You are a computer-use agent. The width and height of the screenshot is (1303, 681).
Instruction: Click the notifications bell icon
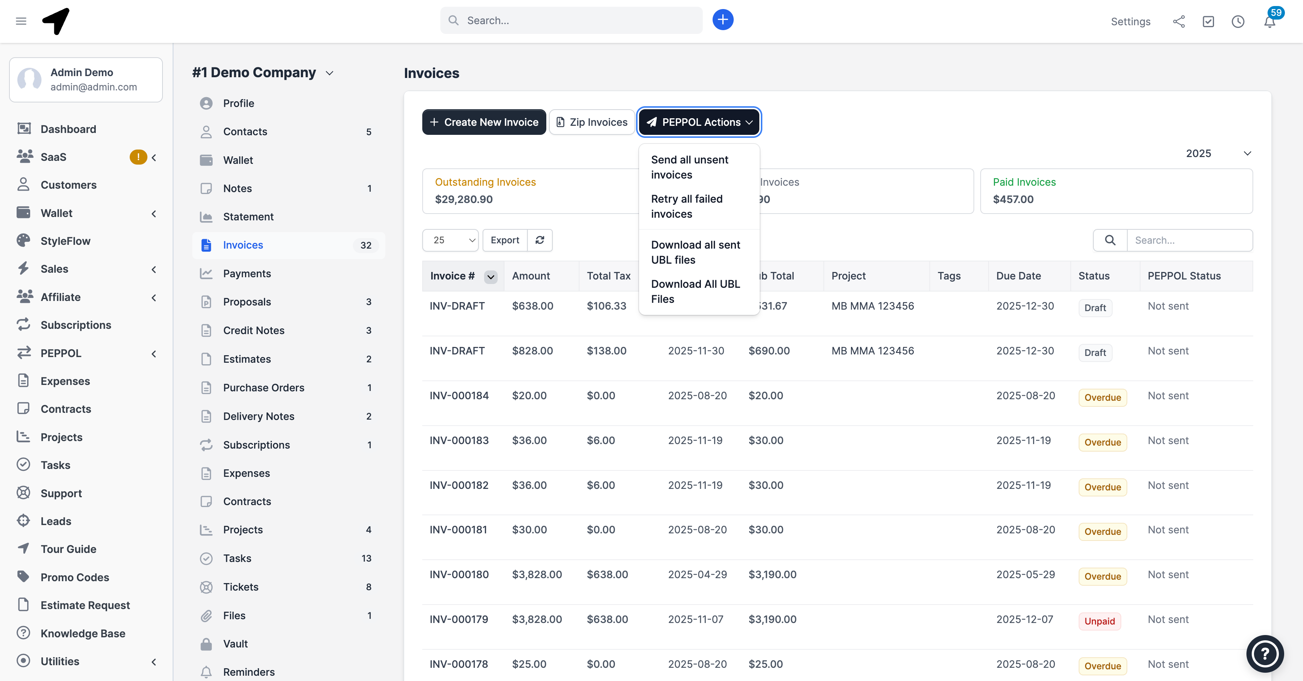click(x=1269, y=22)
